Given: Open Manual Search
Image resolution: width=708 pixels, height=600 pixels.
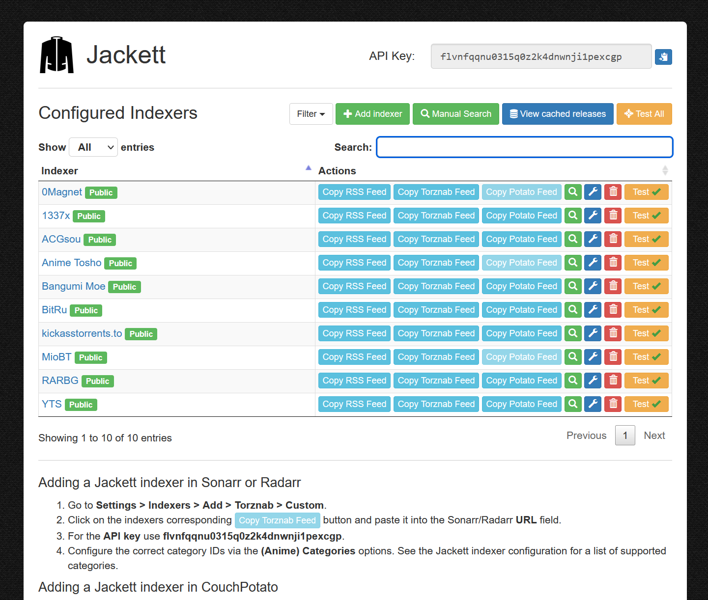Looking at the screenshot, I should pyautogui.click(x=456, y=114).
